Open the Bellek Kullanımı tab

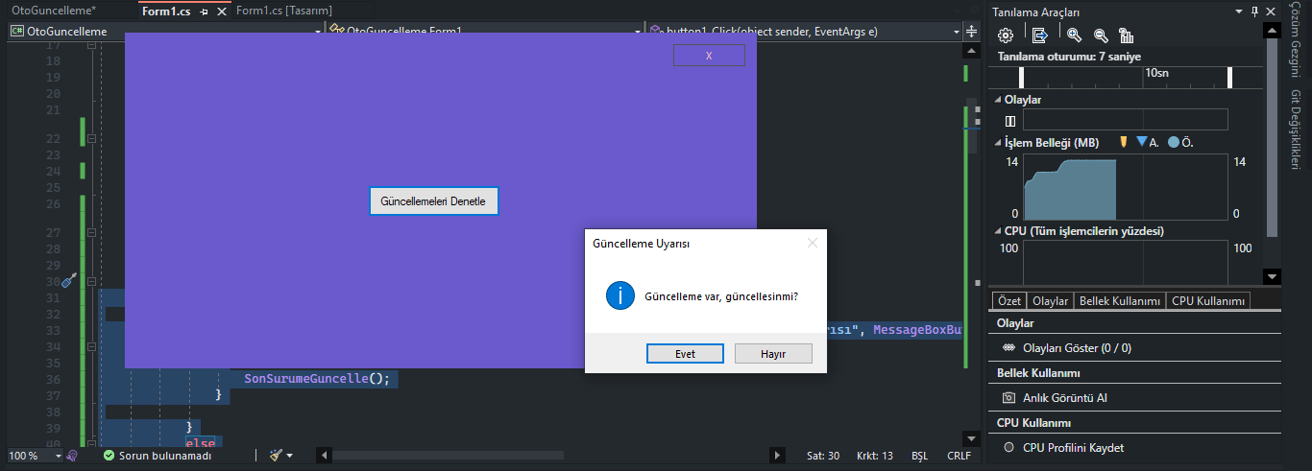1119,301
